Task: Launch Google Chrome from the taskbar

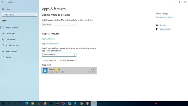Action: tap(81, 103)
